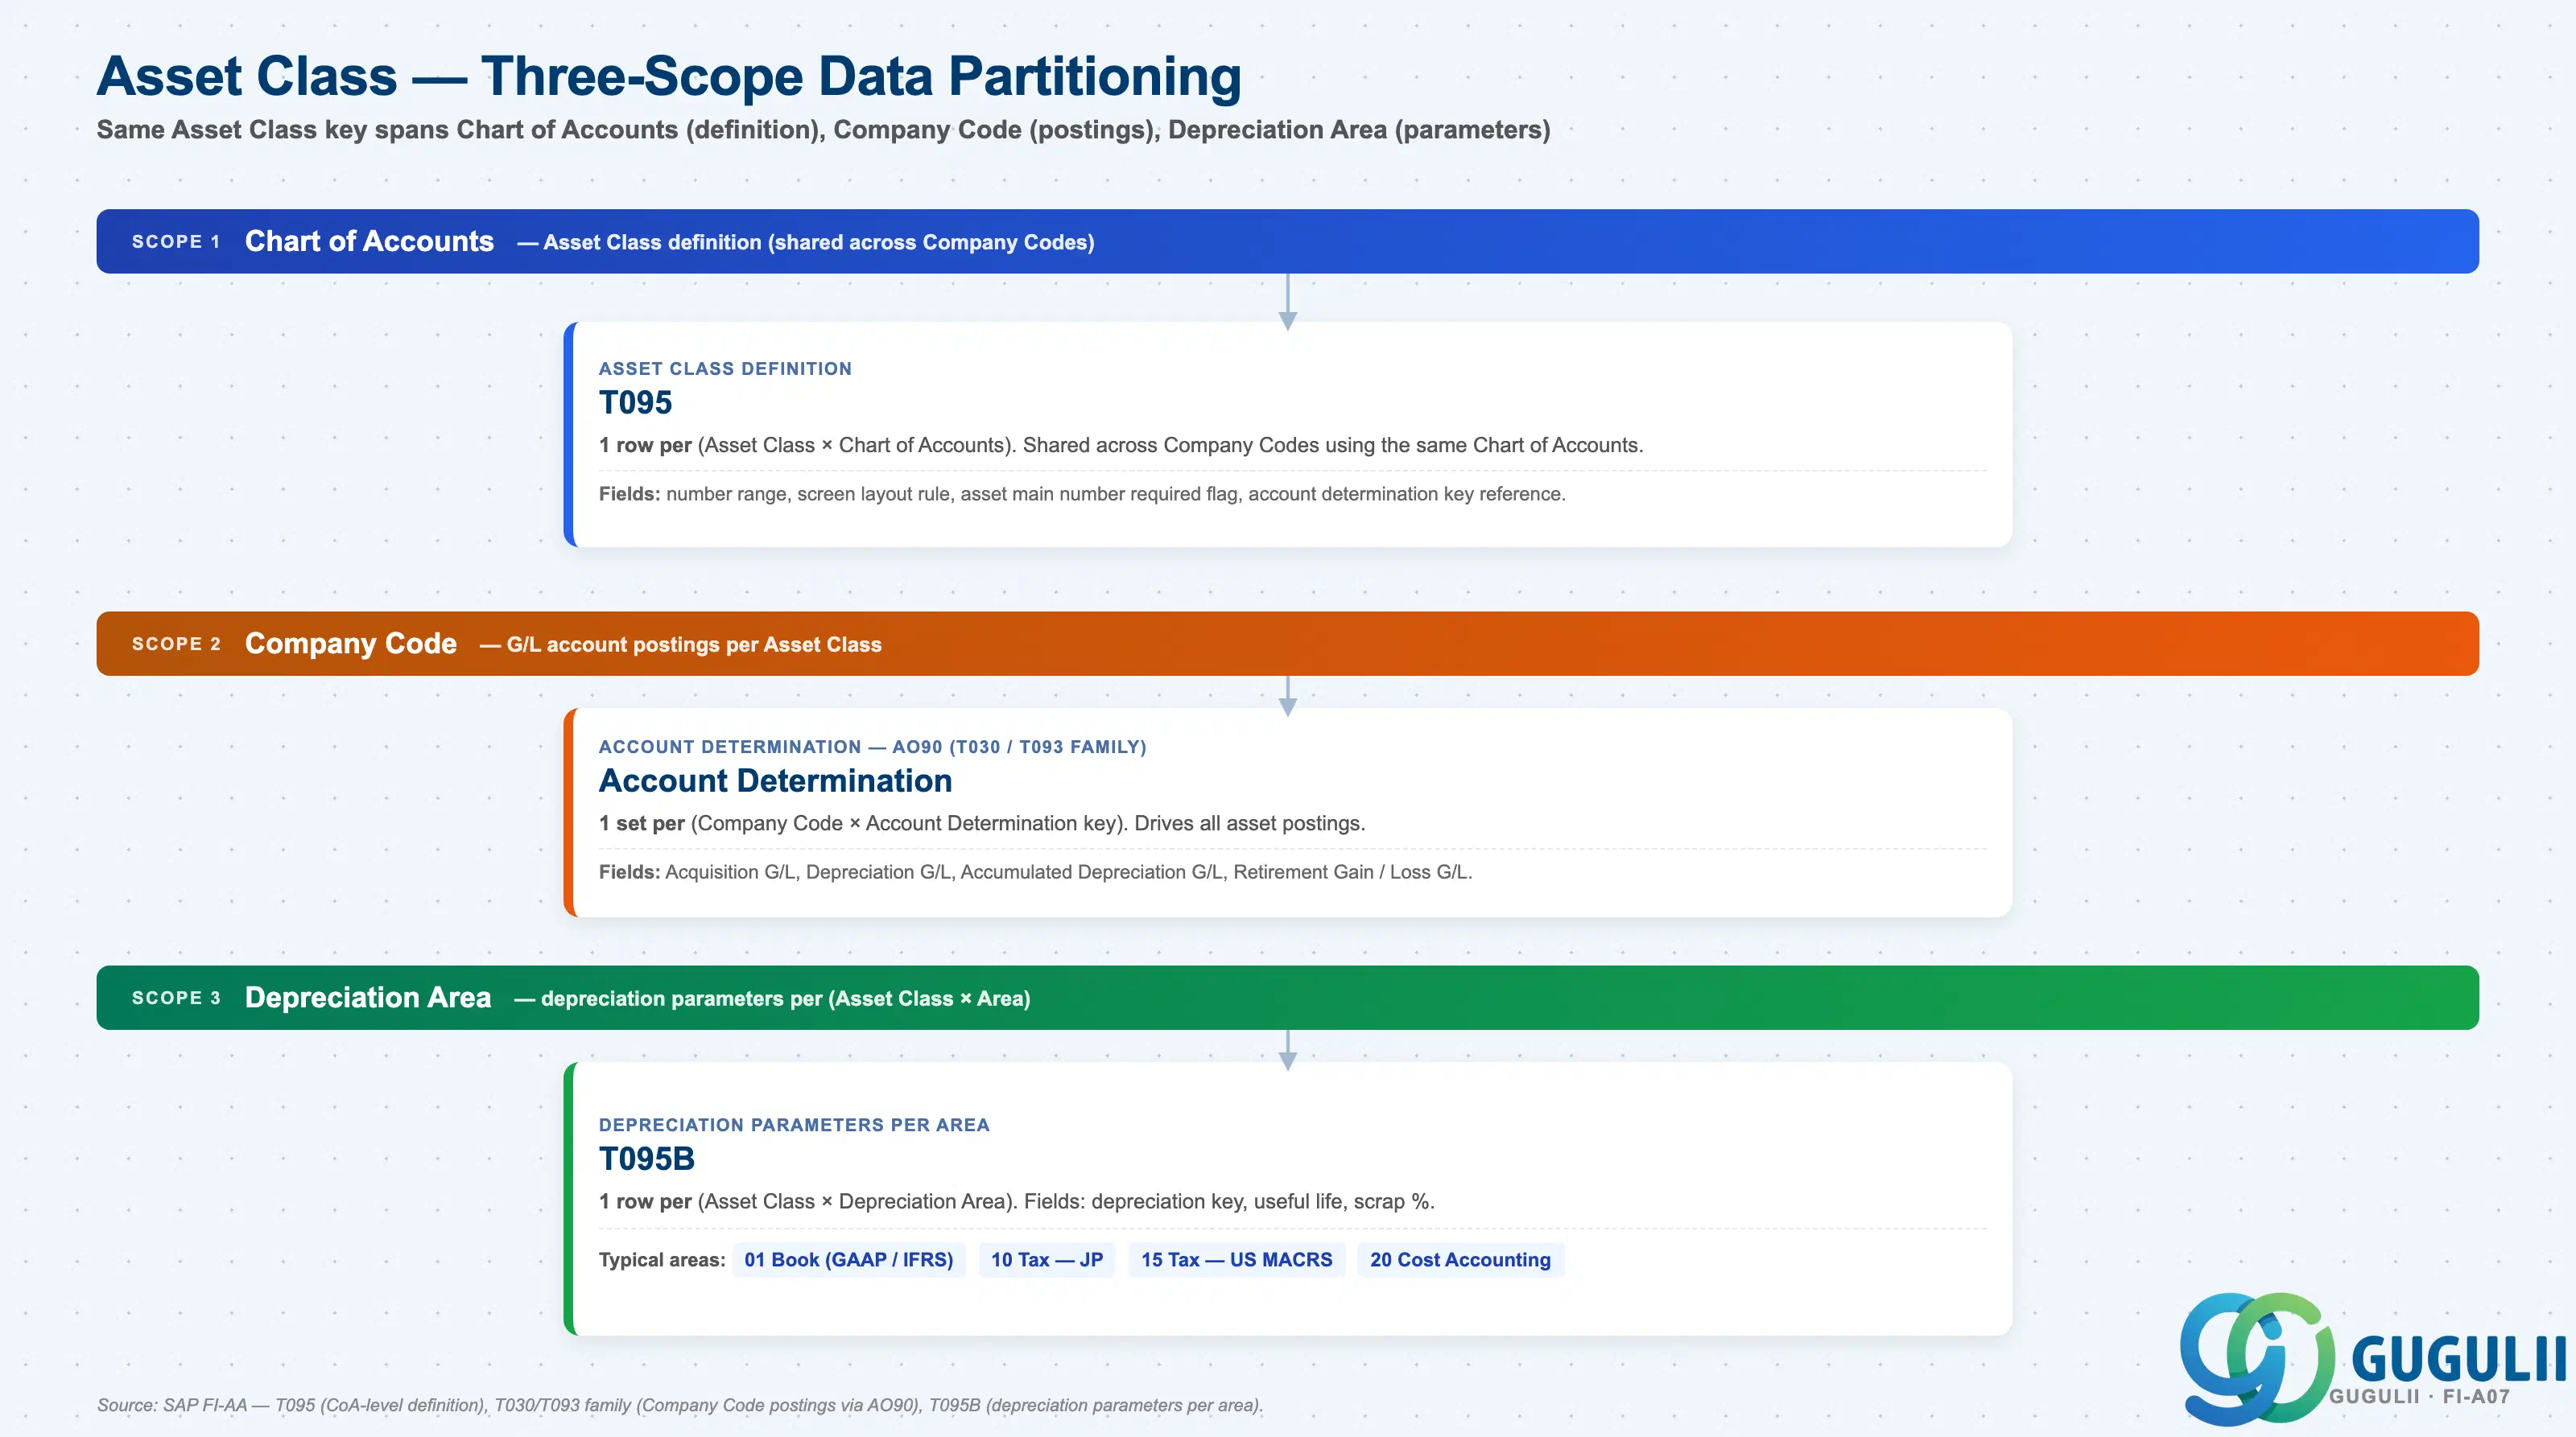Click the 'T095' table name
Image resolution: width=2576 pixels, height=1437 pixels.
(x=635, y=403)
